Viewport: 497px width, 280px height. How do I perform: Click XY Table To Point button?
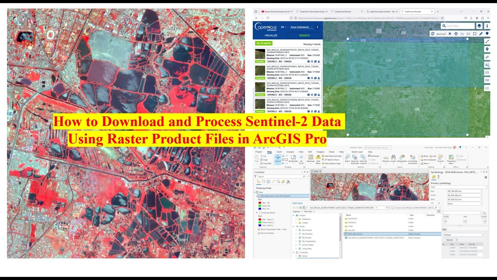329,160
